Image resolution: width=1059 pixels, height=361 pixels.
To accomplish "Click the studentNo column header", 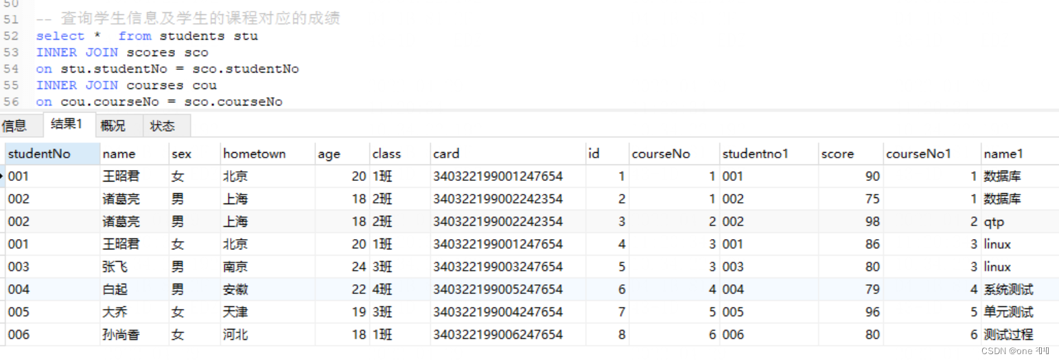I will [x=39, y=153].
